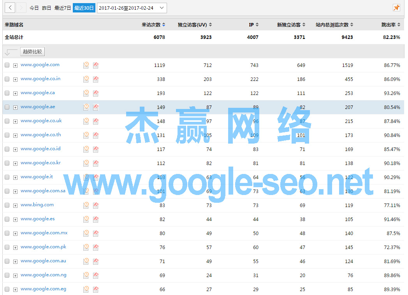Select the 昨日 date tab
This screenshot has height=295, width=408.
(47, 8)
